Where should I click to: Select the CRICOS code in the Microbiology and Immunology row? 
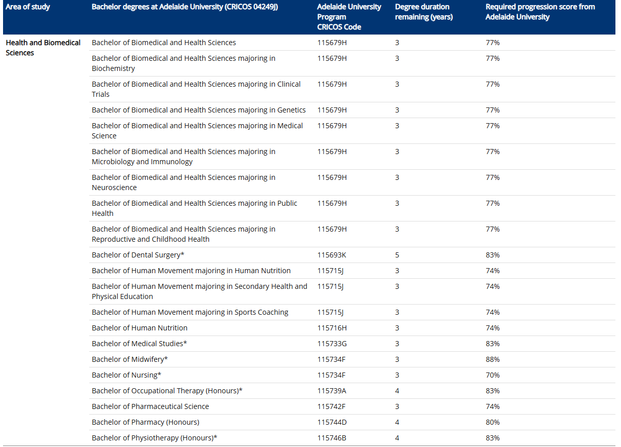pos(332,152)
